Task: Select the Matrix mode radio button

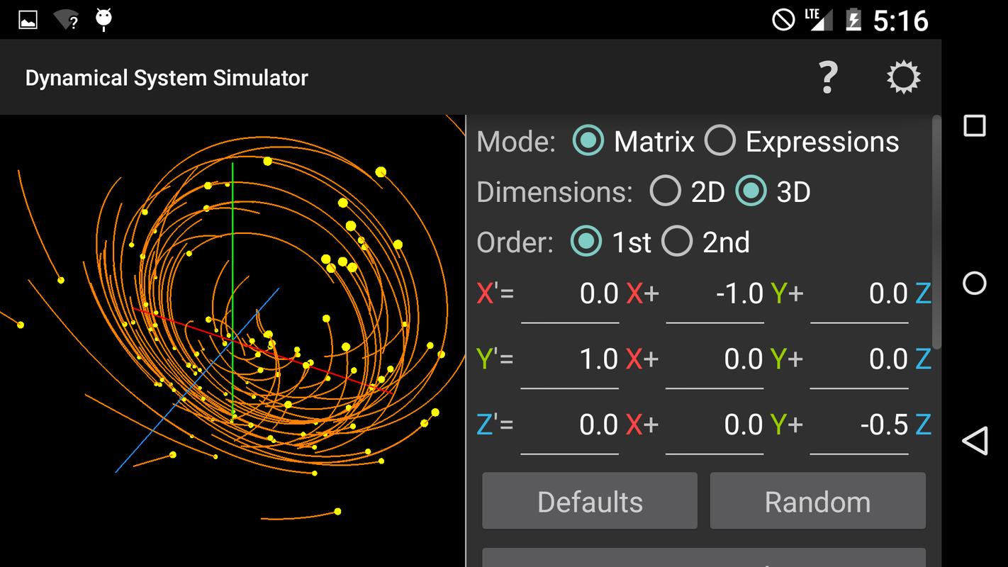Action: 588,141
